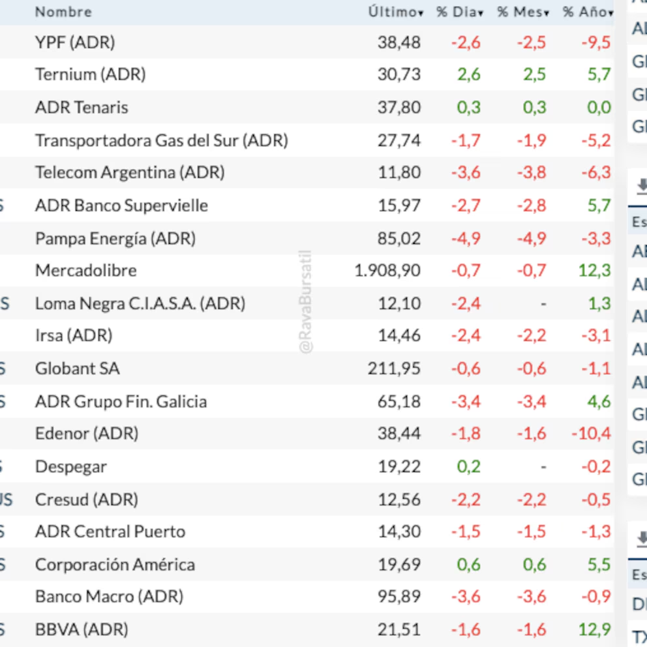Viewport: 647px width, 647px height.
Task: Select Mercadolibre name
Action: click(x=86, y=271)
